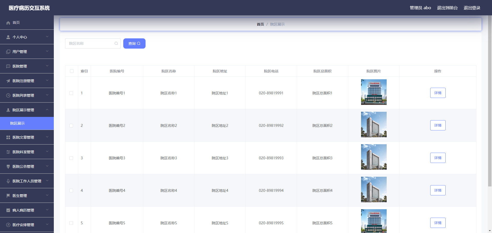
Task: Click the 医疗安排管理 sidebar icon
Action: (x=8, y=225)
